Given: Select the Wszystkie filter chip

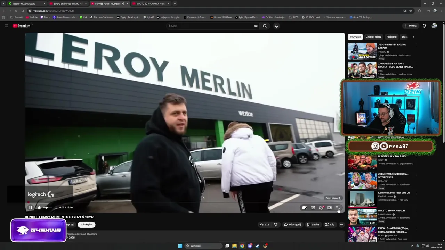Looking at the screenshot, I should point(355,37).
